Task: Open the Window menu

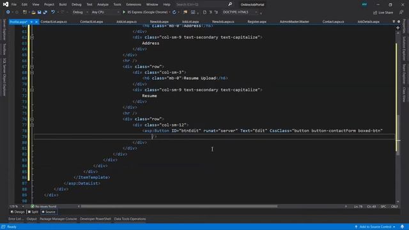Action: [x=152, y=4]
